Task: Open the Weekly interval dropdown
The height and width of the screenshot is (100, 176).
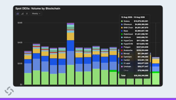Action: pyautogui.click(x=36, y=14)
